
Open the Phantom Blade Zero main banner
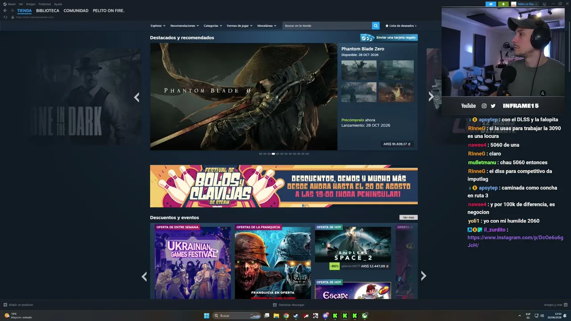point(244,97)
